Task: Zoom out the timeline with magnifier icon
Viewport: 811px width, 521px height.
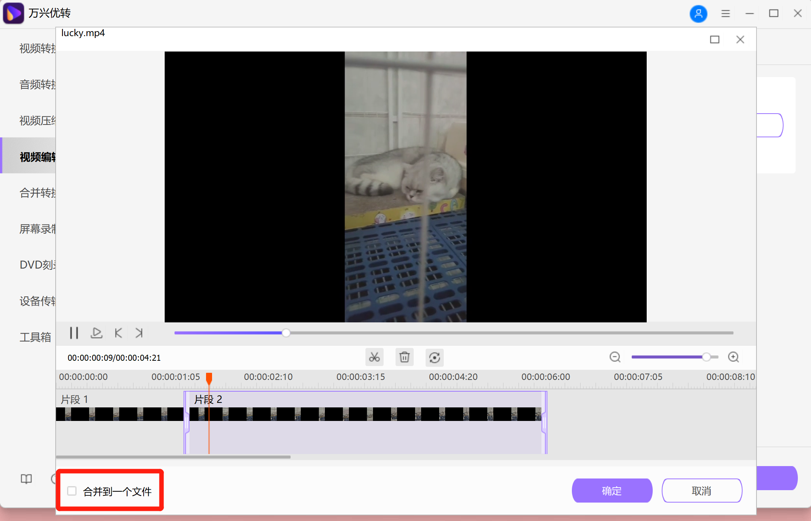Action: tap(615, 357)
